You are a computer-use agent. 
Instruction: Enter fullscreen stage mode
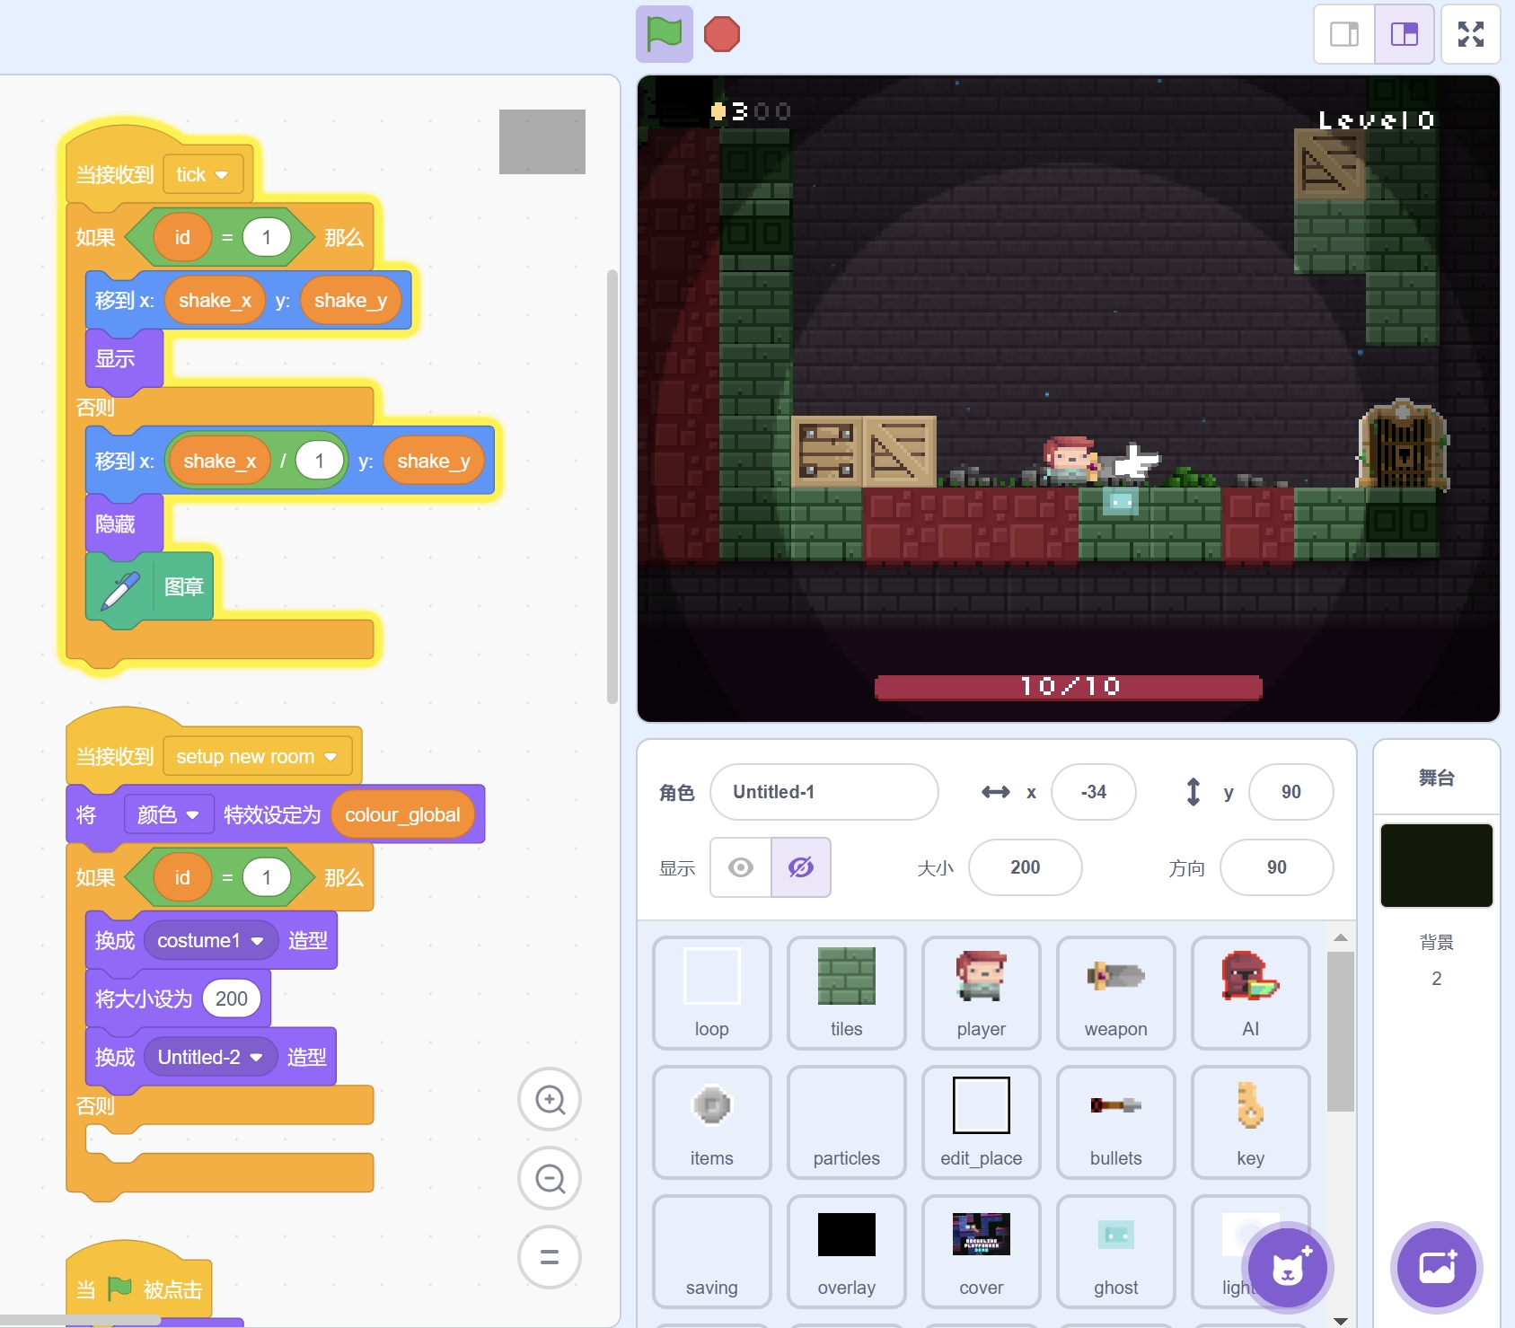pyautogui.click(x=1470, y=34)
